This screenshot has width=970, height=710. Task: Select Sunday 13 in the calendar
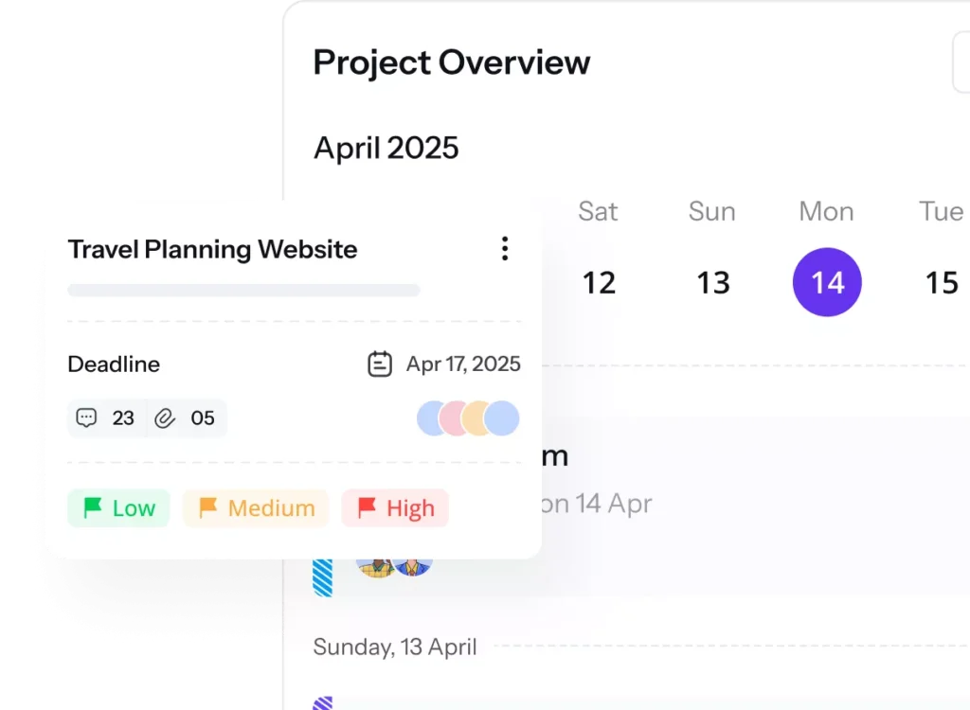coord(713,283)
